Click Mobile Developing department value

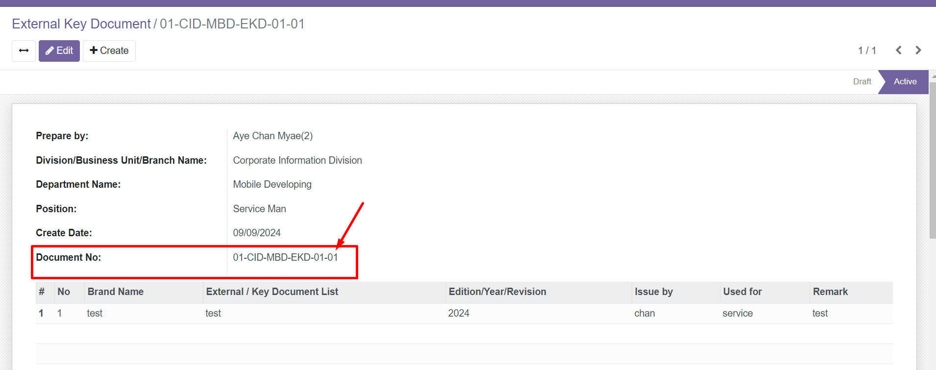(272, 184)
